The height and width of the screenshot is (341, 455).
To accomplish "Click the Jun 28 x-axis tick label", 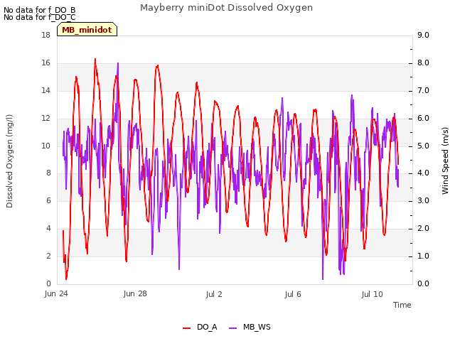I will [135, 294].
